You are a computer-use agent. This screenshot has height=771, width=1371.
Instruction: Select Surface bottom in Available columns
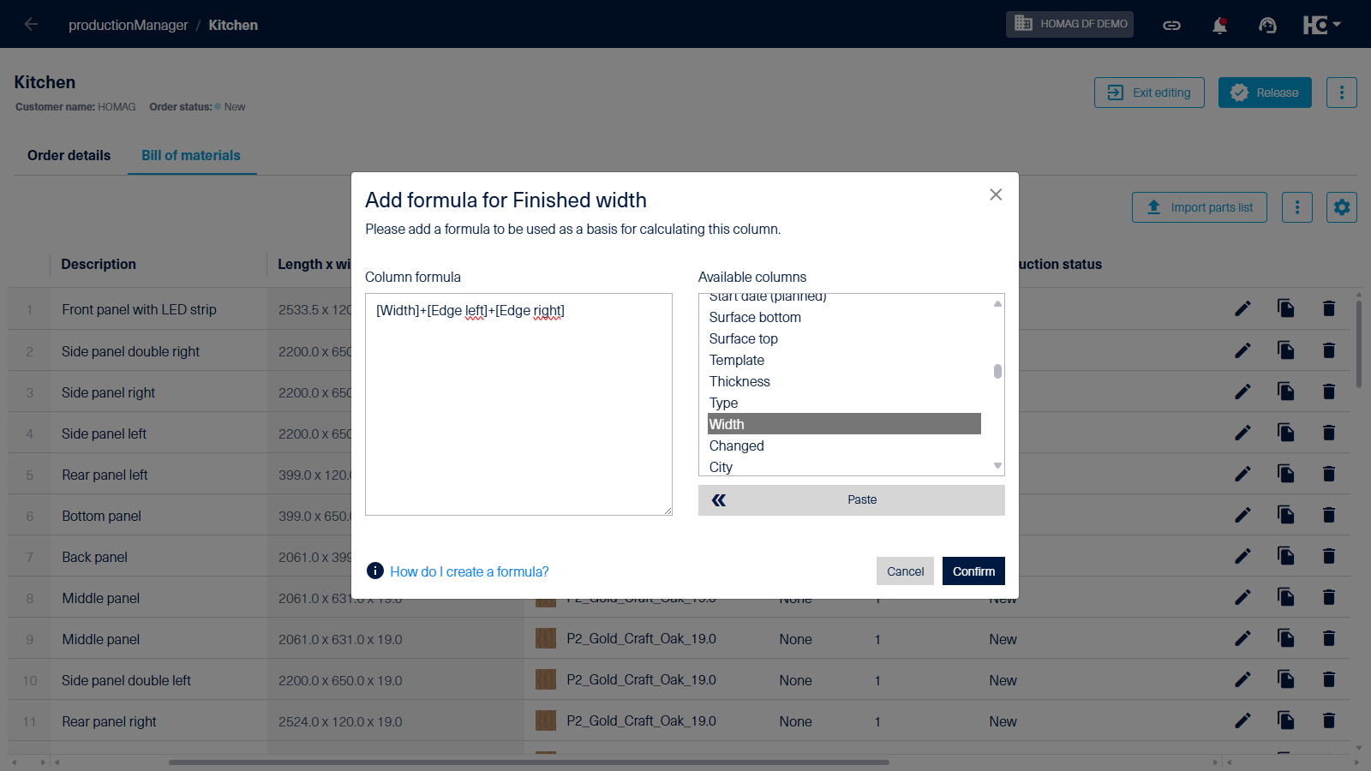pos(844,317)
